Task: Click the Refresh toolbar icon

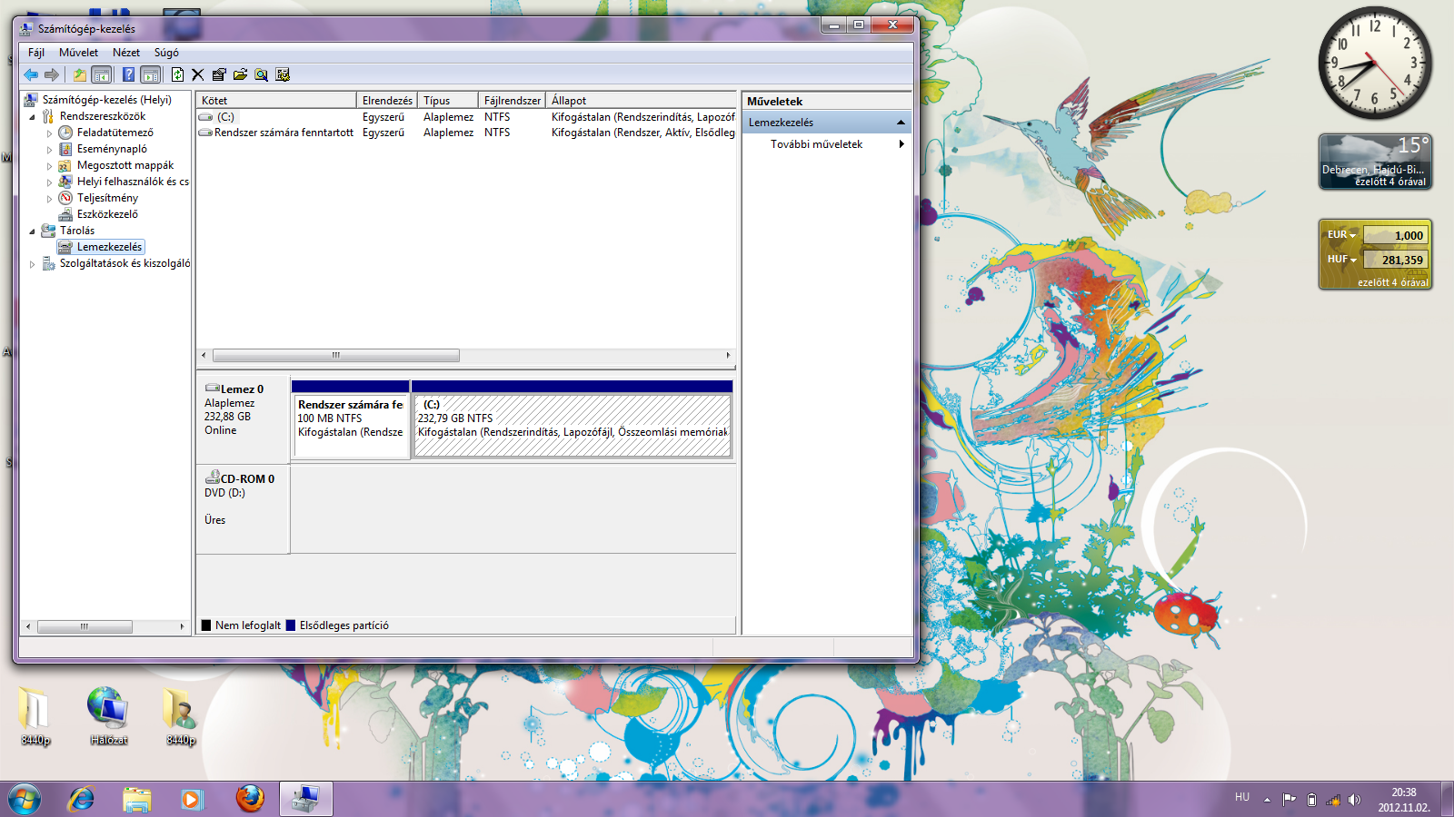Action: [177, 74]
